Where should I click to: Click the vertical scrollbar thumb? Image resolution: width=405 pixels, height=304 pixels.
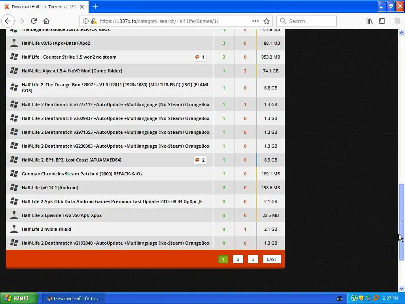coord(401,222)
